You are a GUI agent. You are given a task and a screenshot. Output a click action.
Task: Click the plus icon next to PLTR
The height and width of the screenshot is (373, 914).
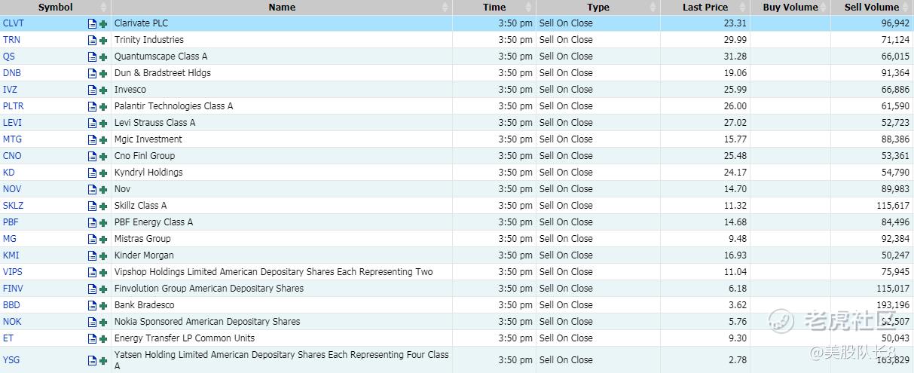[x=103, y=107]
